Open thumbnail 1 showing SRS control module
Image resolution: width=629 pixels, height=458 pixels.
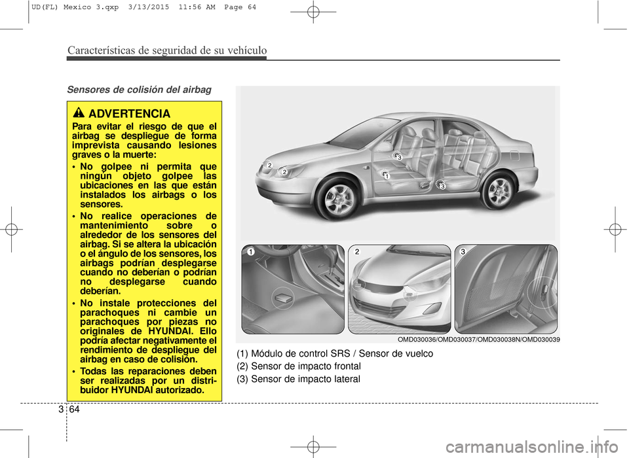coord(293,289)
